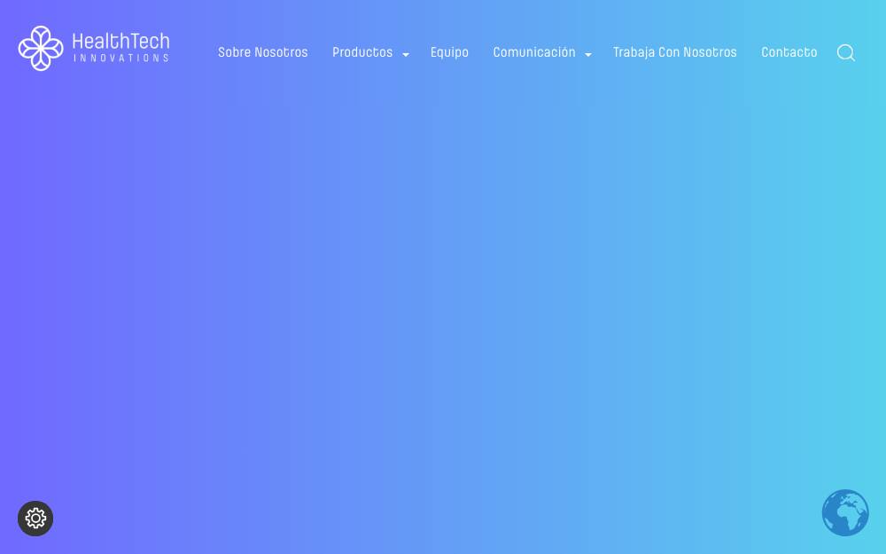Open the Comunicación menu item

(534, 52)
